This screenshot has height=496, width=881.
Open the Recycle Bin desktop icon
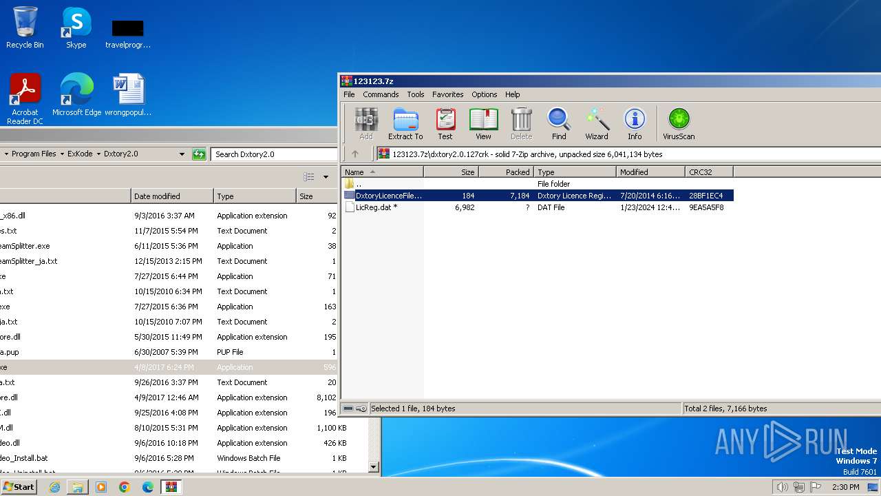click(25, 28)
